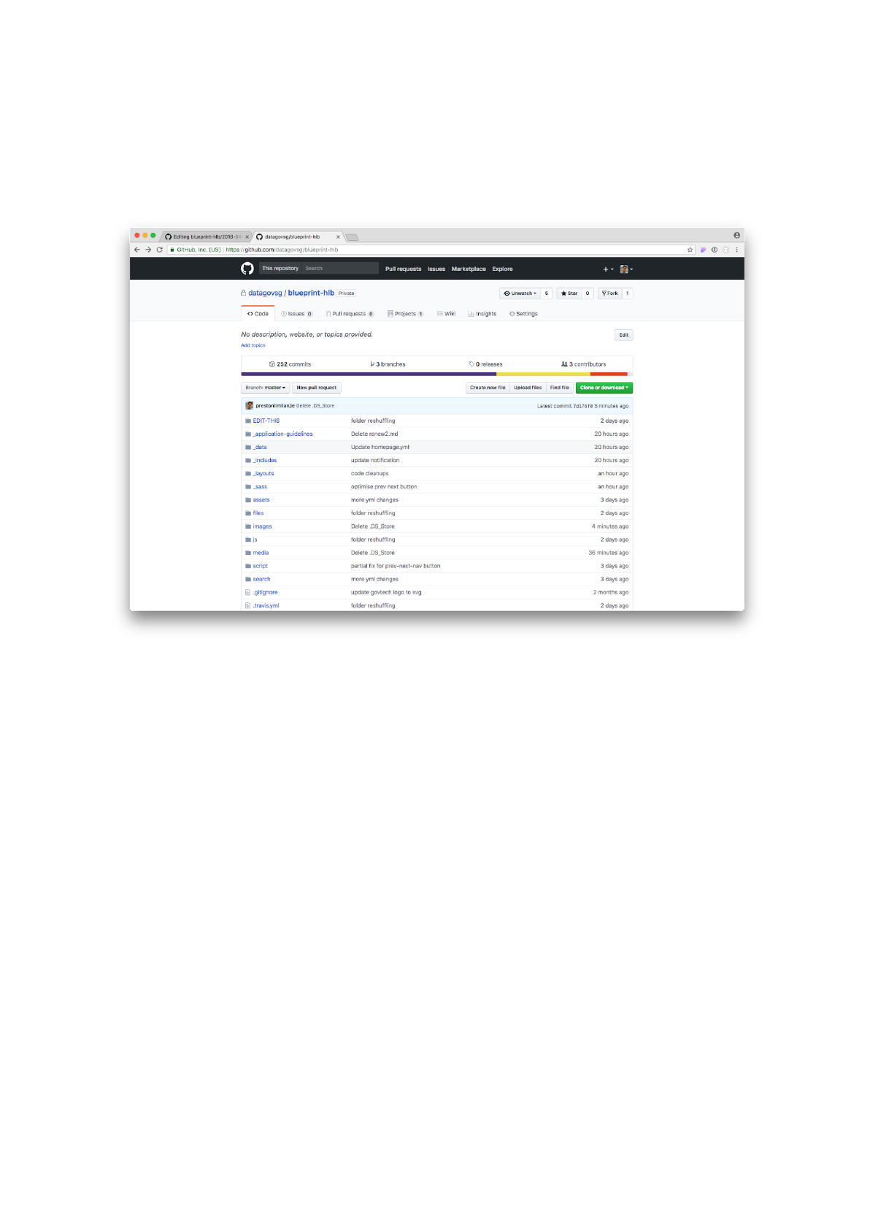Viewport: 870px width, 1231px height.
Task: Click the New pull request button
Action: pos(317,388)
